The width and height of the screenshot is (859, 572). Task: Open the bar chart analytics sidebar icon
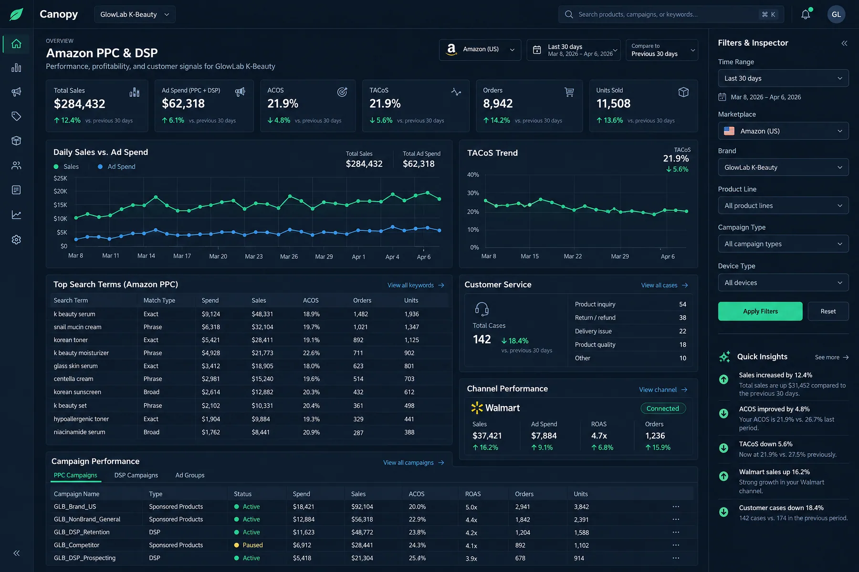coord(16,68)
